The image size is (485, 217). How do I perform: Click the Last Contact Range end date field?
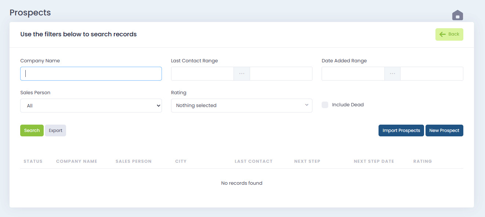coord(281,74)
